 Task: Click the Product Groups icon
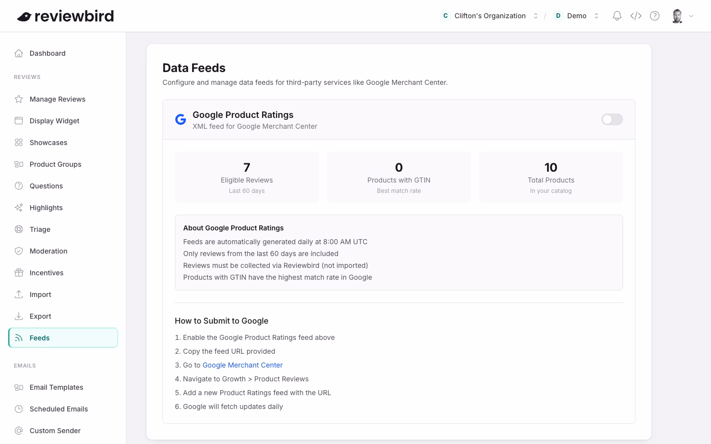pos(19,164)
